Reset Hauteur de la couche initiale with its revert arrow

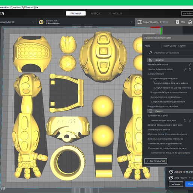190,69
